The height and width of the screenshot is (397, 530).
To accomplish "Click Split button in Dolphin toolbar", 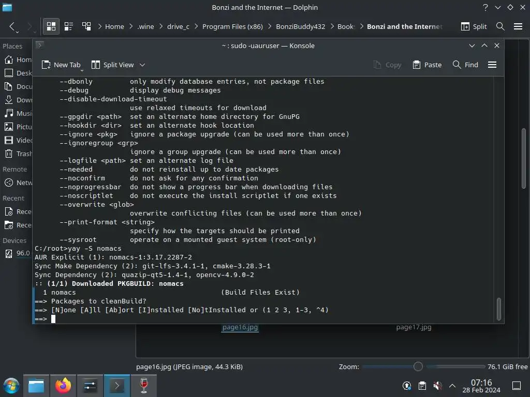I will click(474, 26).
